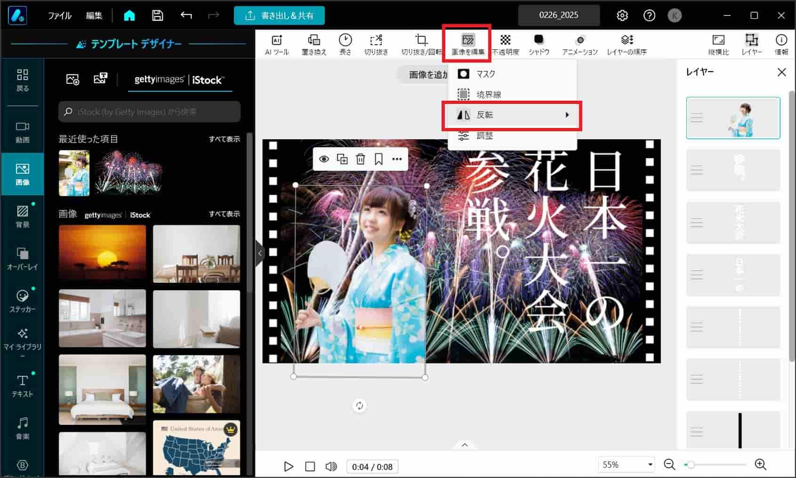
Task: Toggle the レイヤー panel button in toolbar
Action: tap(752, 45)
